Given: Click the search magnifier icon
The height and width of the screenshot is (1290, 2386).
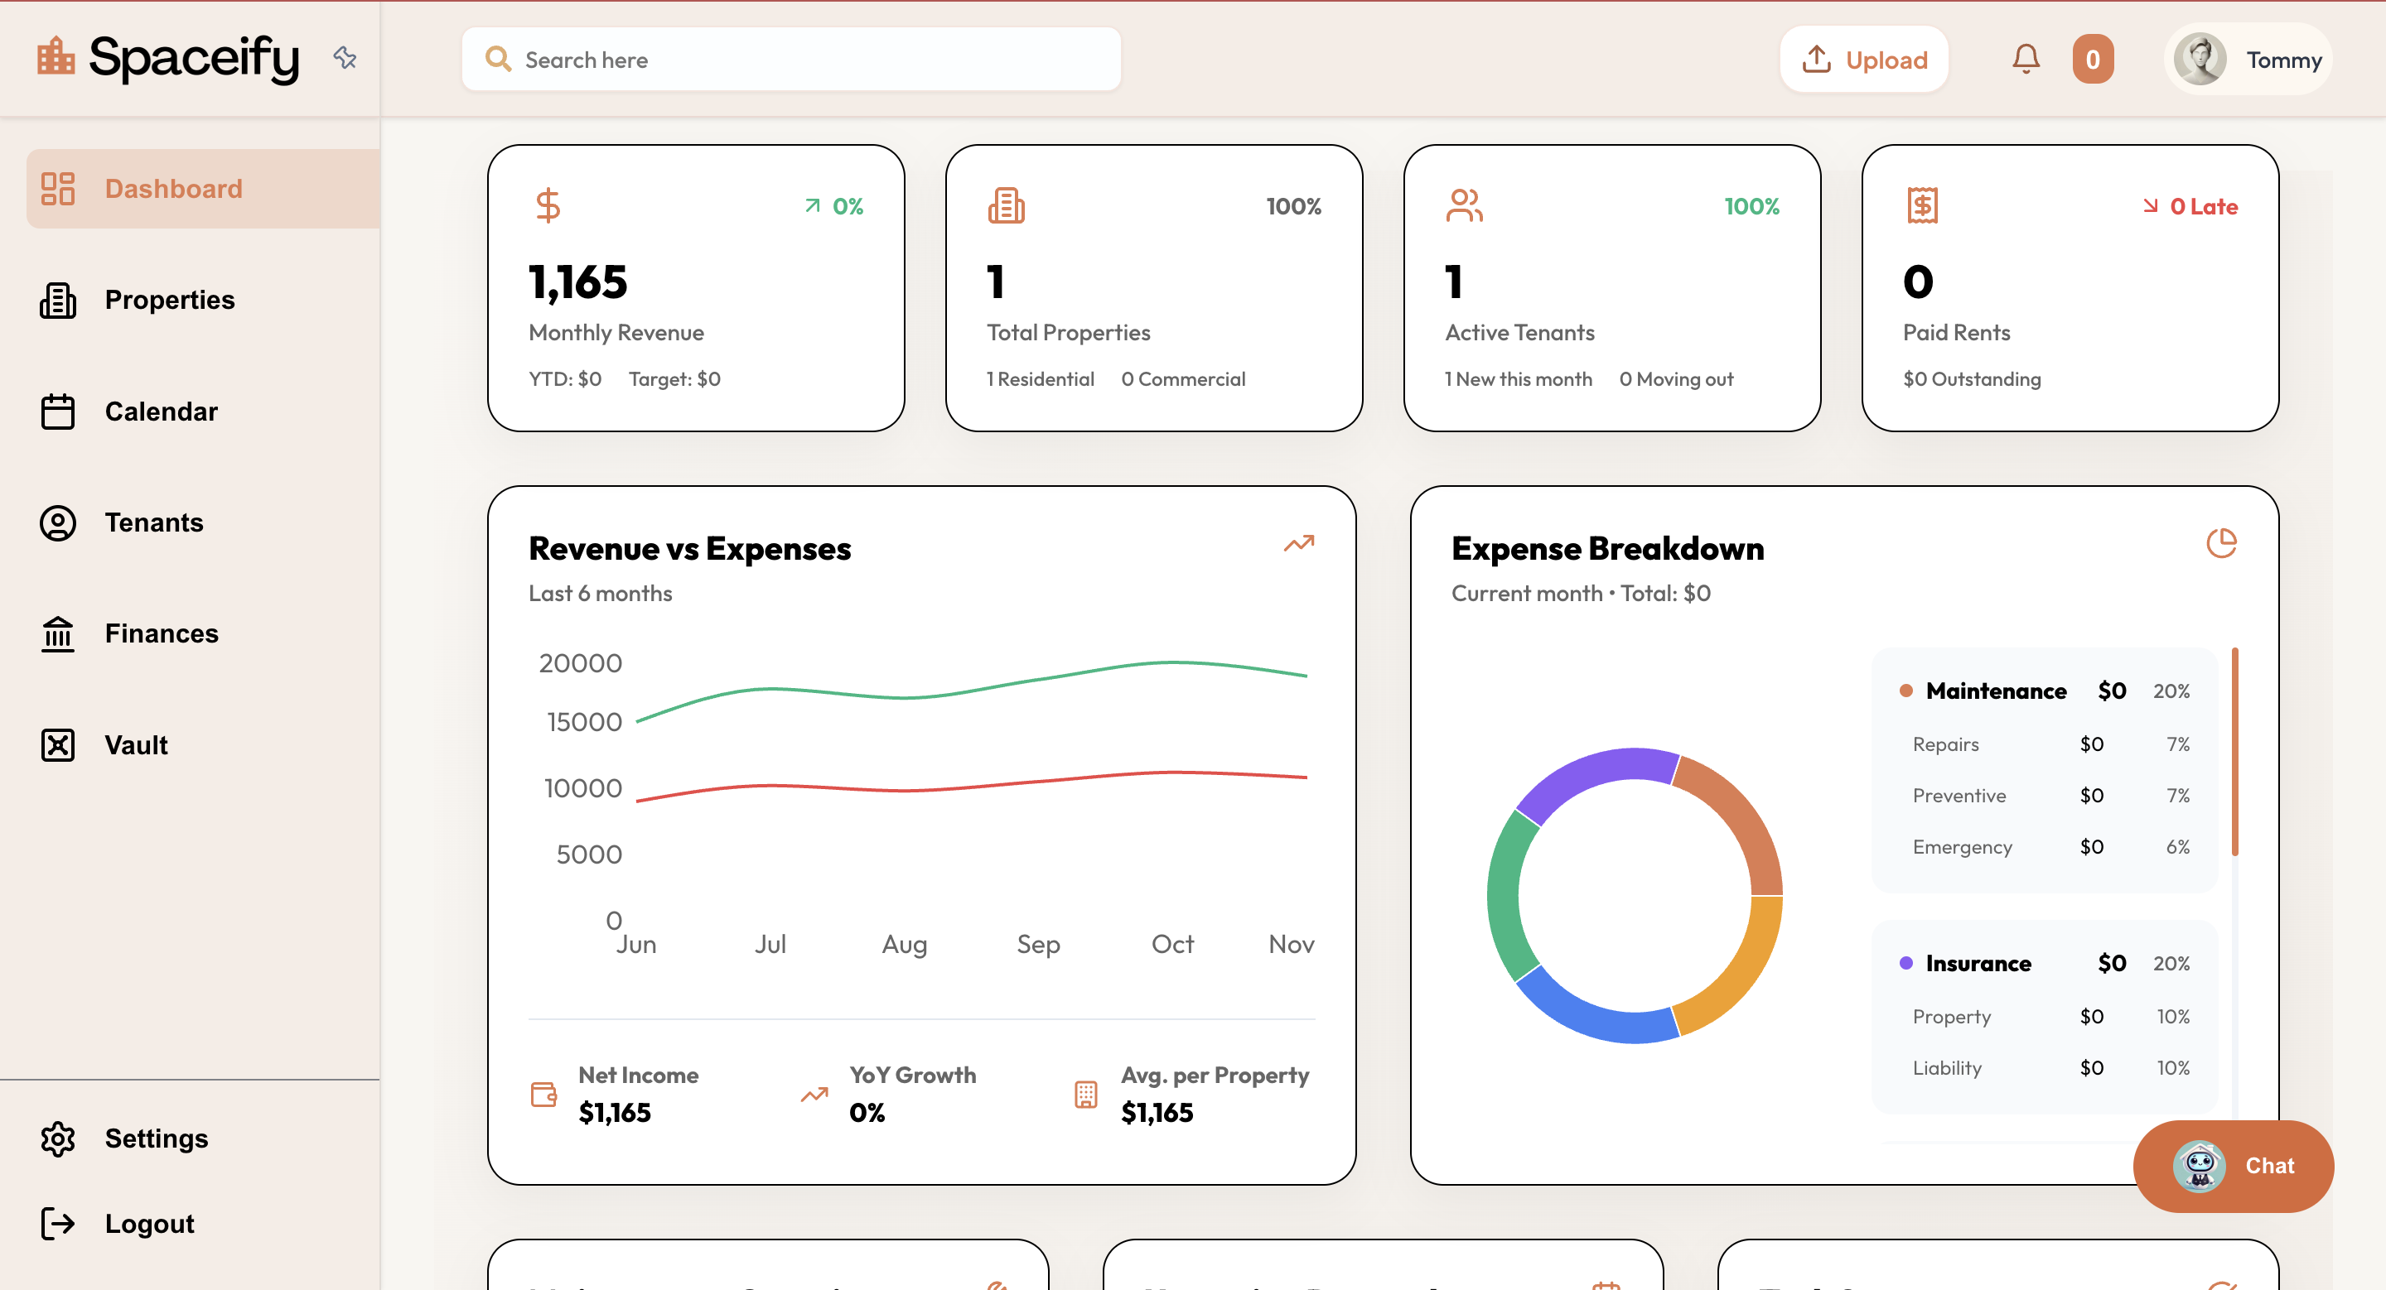Looking at the screenshot, I should point(498,60).
